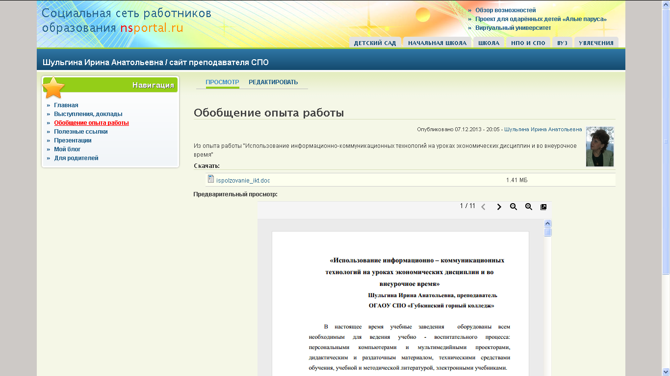Zoom out the document preview
The image size is (670, 376).
[x=514, y=207]
